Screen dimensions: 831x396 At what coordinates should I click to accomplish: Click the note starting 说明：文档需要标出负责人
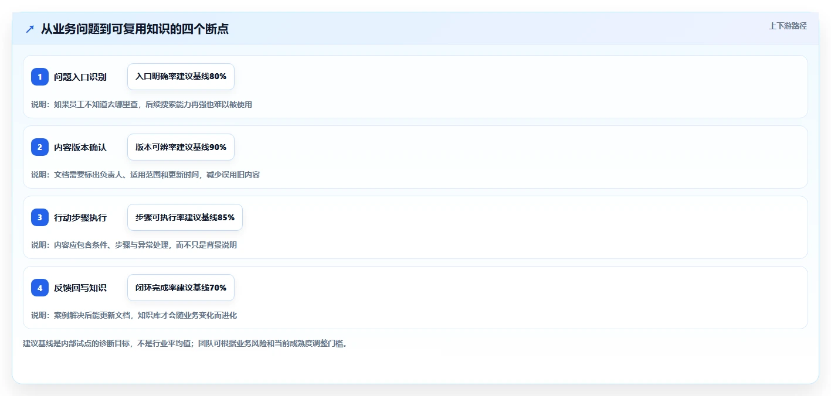145,175
